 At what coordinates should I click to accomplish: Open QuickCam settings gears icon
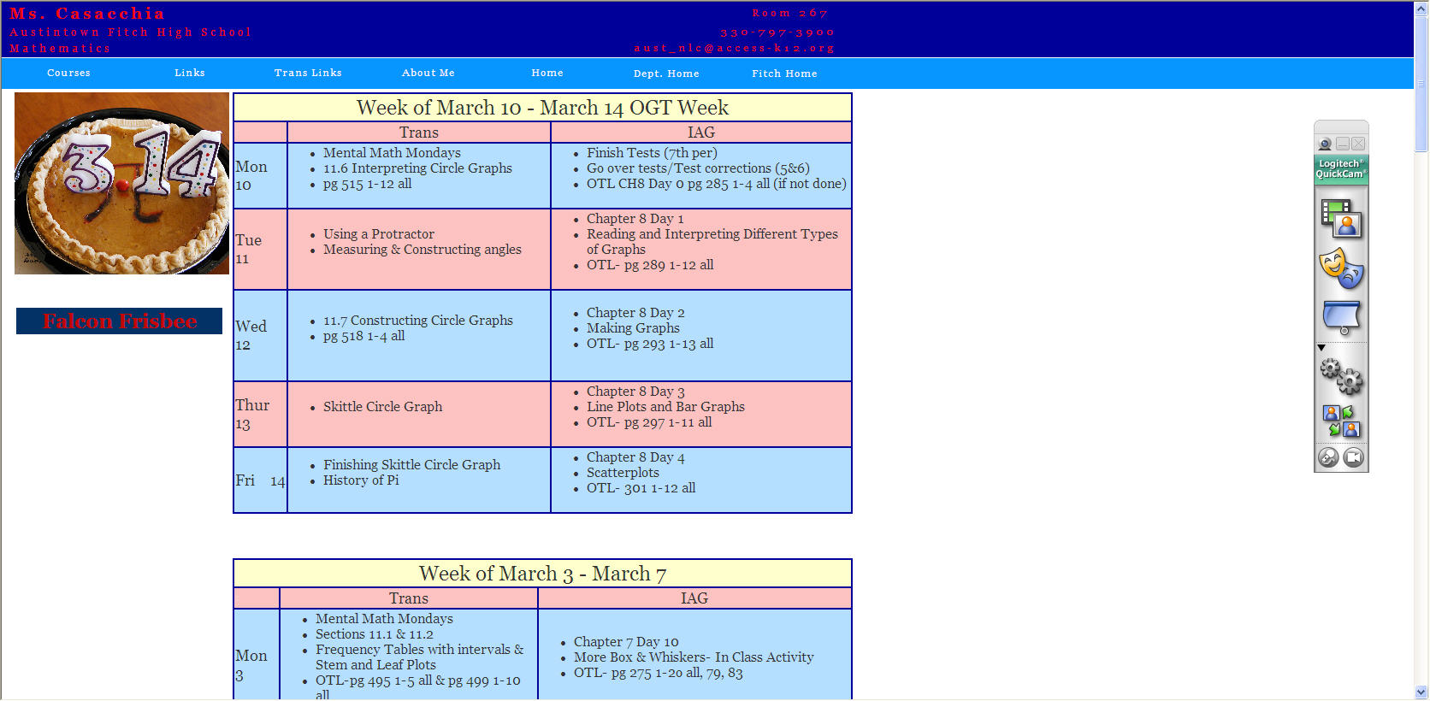pyautogui.click(x=1340, y=375)
